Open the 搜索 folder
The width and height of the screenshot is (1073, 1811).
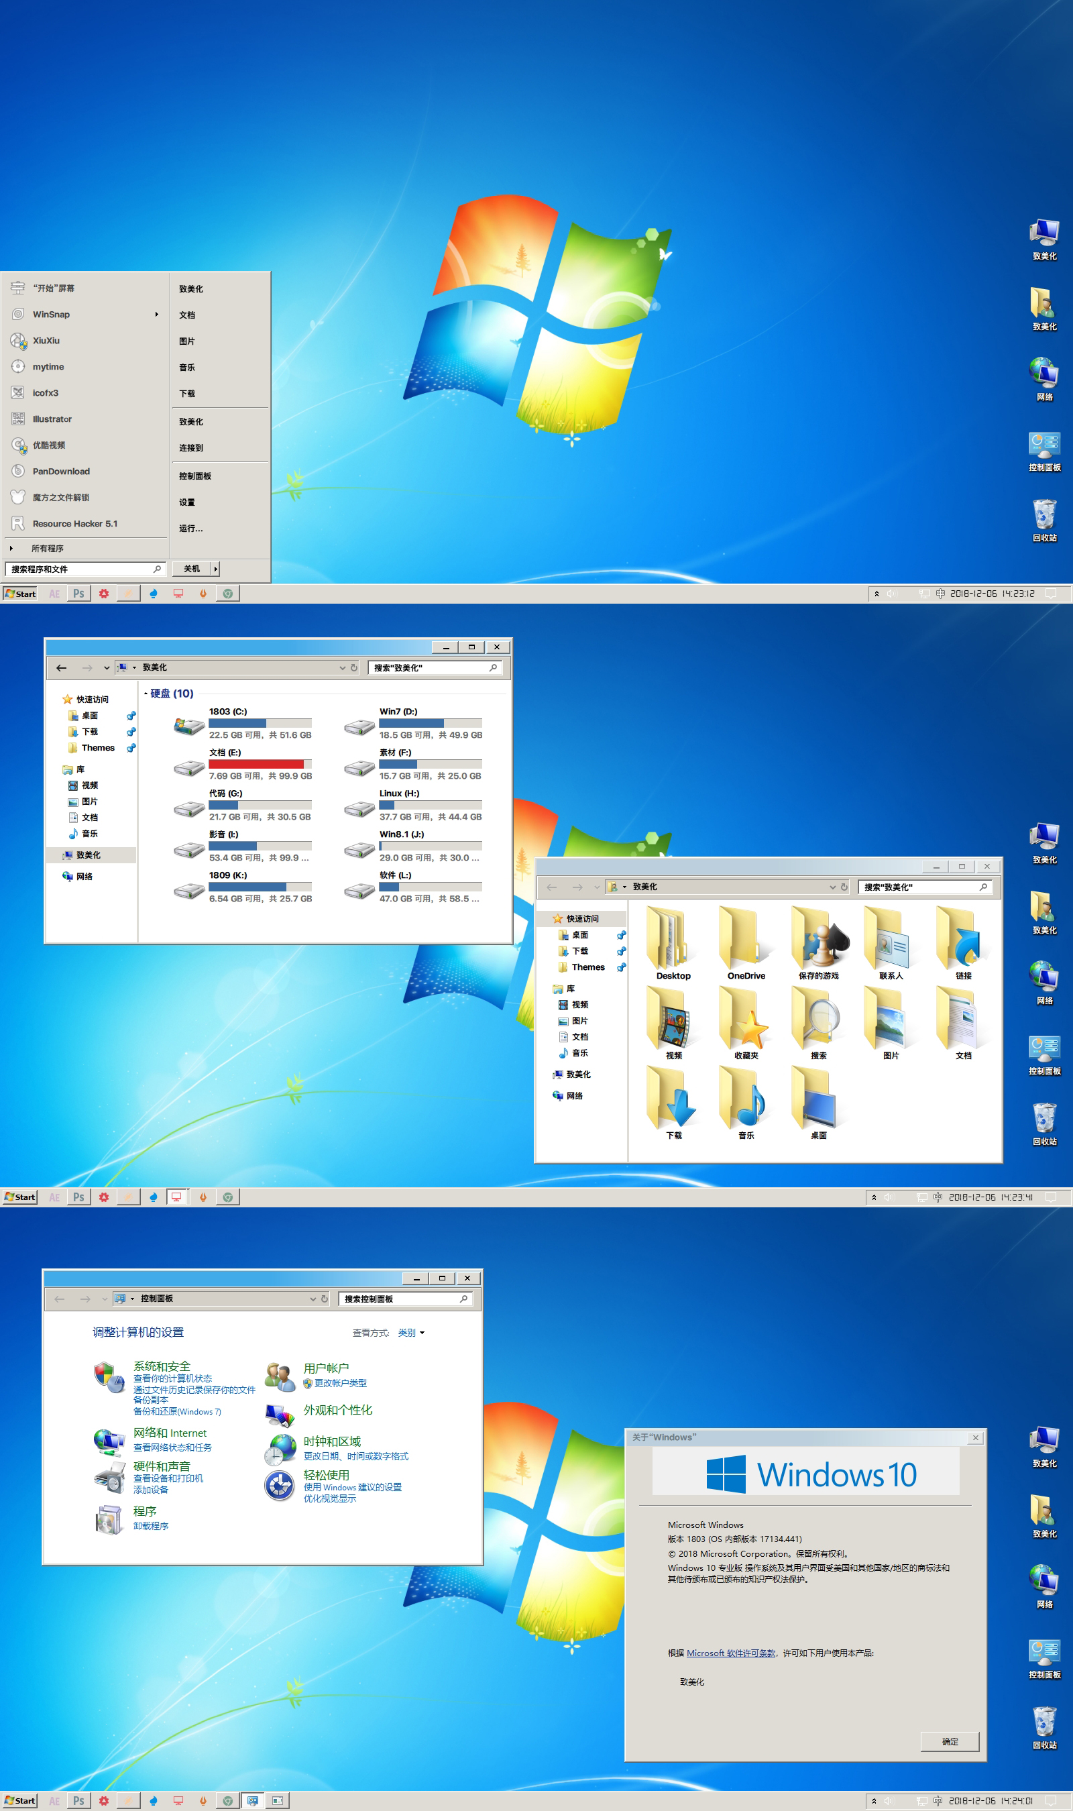[x=818, y=1023]
